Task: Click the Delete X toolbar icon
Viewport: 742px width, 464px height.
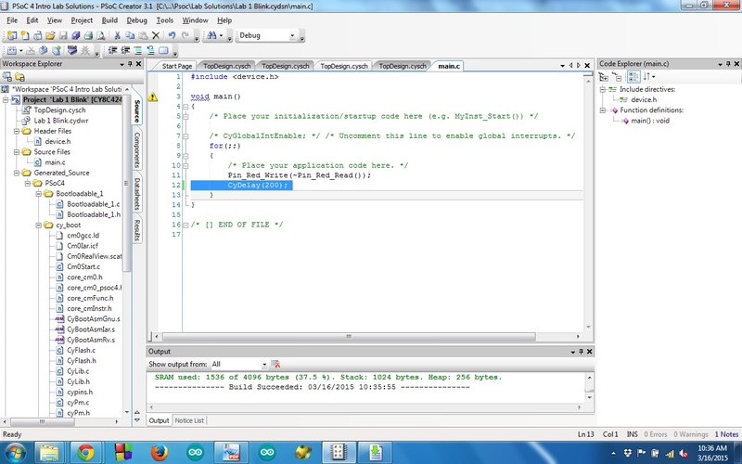Action: (x=156, y=35)
